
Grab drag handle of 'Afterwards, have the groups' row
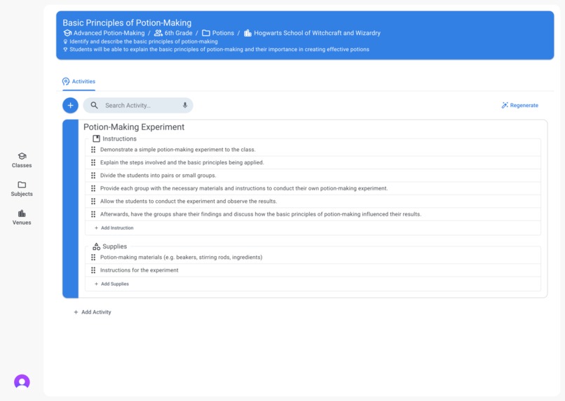(x=93, y=214)
